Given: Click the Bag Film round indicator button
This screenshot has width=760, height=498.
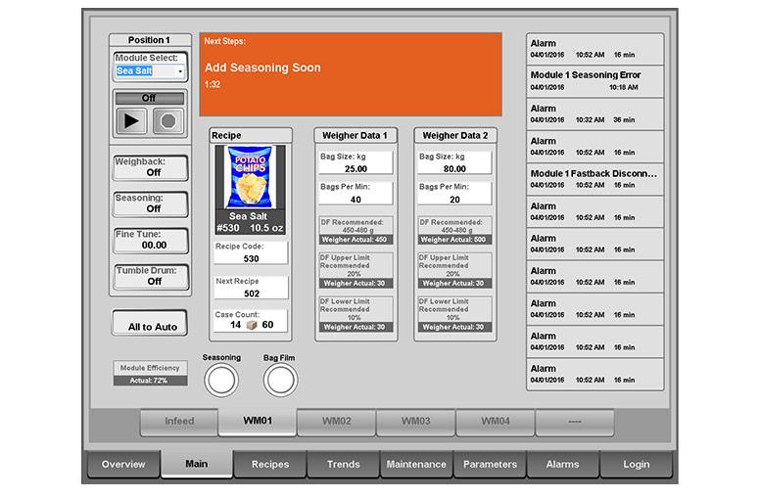Looking at the screenshot, I should pyautogui.click(x=280, y=381).
